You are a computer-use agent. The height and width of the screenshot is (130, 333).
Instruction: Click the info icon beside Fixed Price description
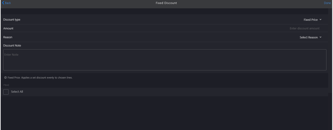click(x=5, y=78)
